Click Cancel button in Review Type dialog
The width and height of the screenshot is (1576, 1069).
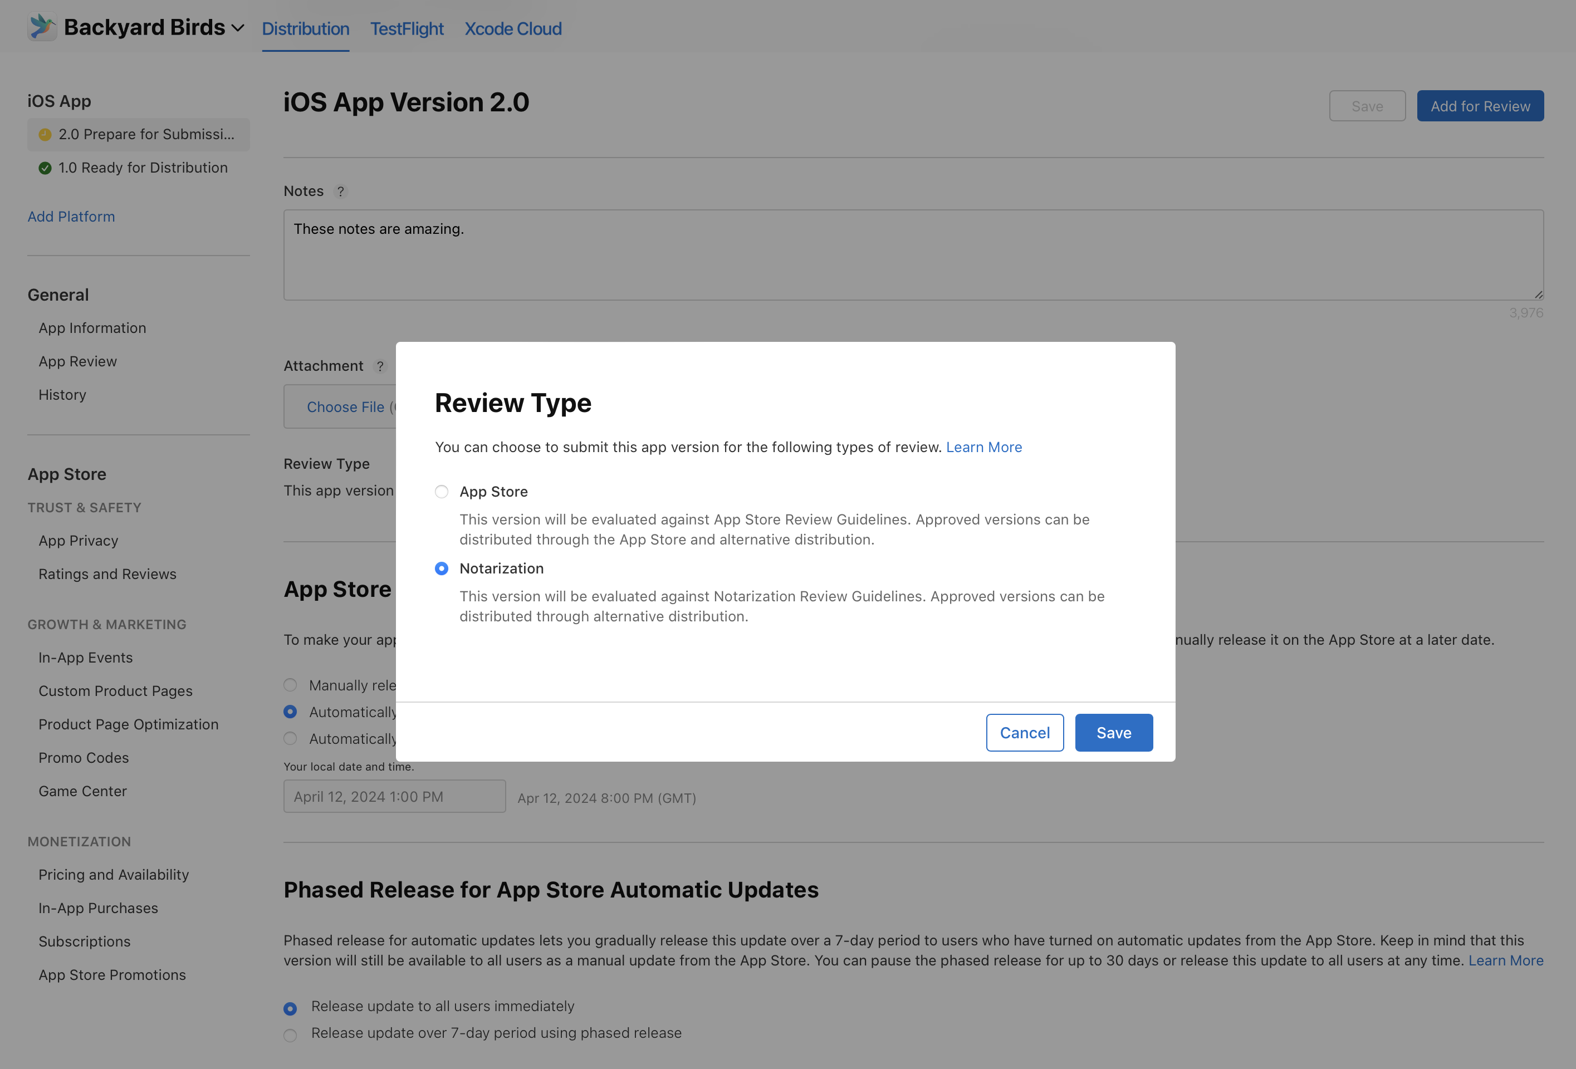pos(1024,733)
